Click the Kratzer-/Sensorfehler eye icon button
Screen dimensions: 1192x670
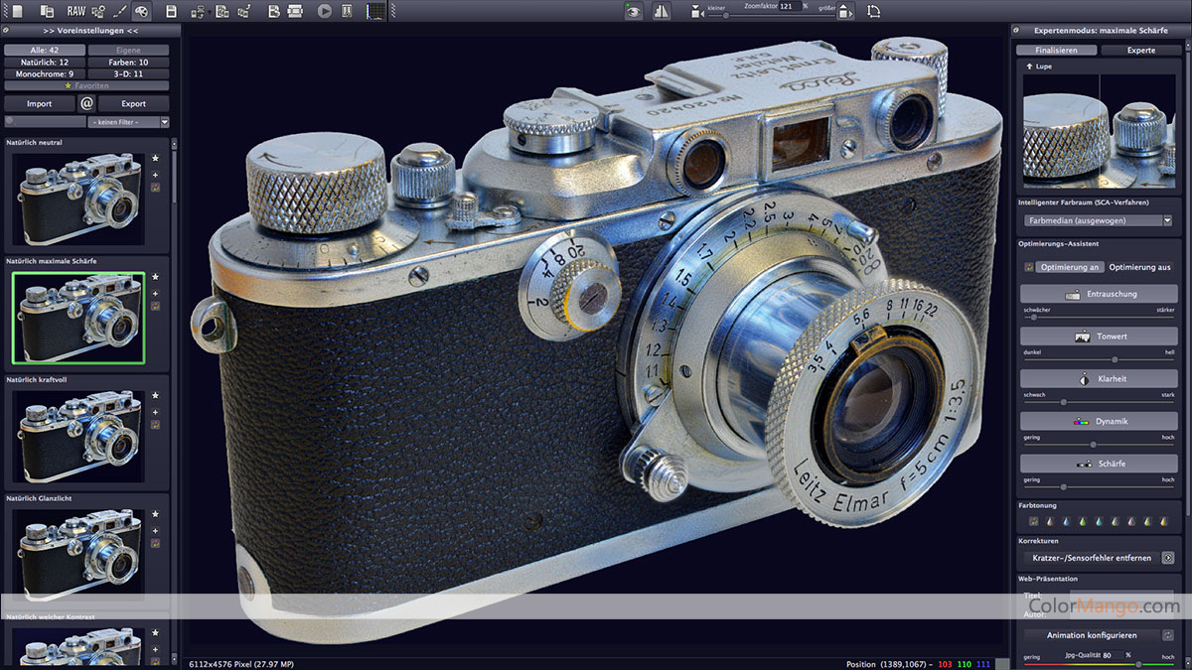[x=1168, y=558]
